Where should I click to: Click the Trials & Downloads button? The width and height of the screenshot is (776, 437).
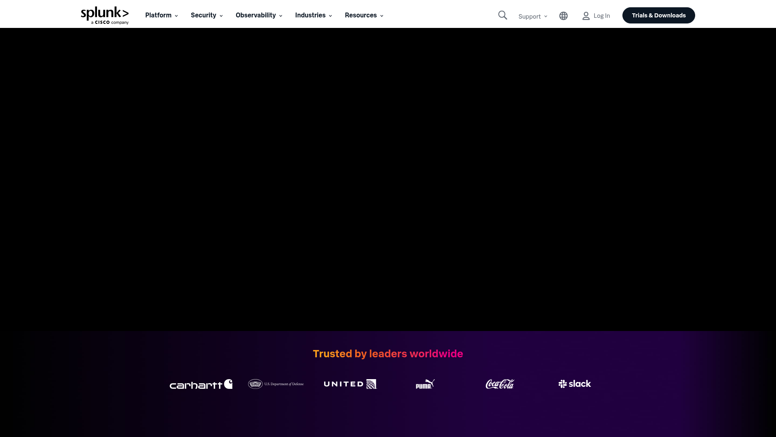click(x=658, y=15)
